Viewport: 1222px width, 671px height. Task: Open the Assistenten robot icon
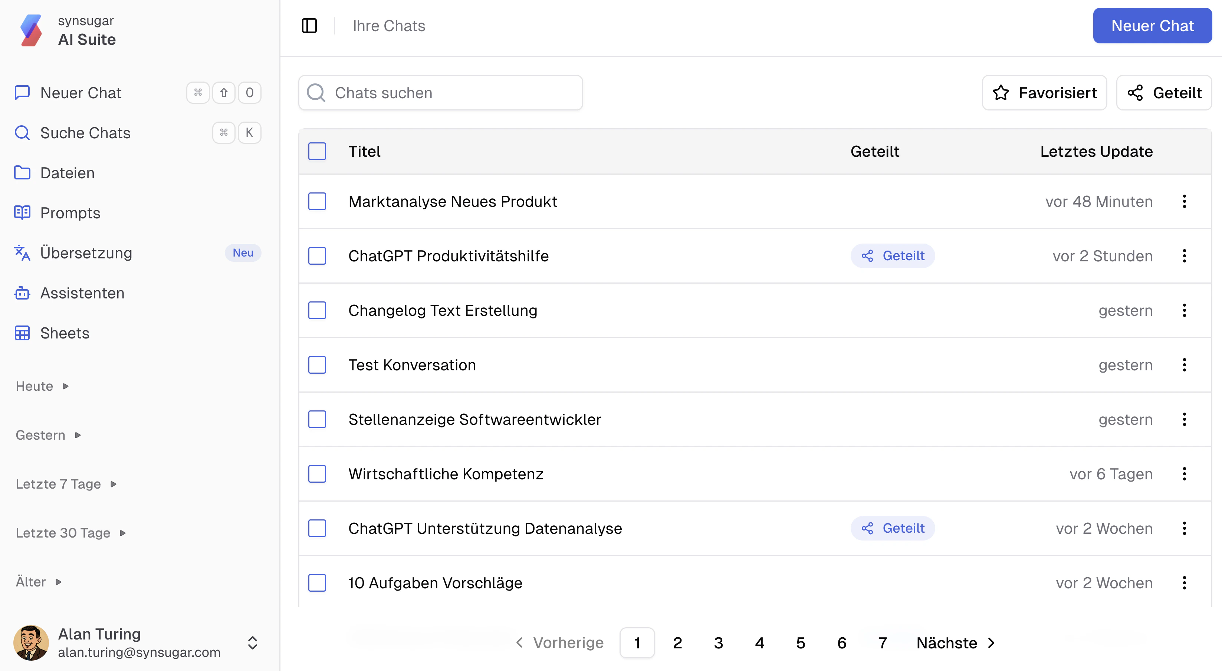tap(22, 293)
